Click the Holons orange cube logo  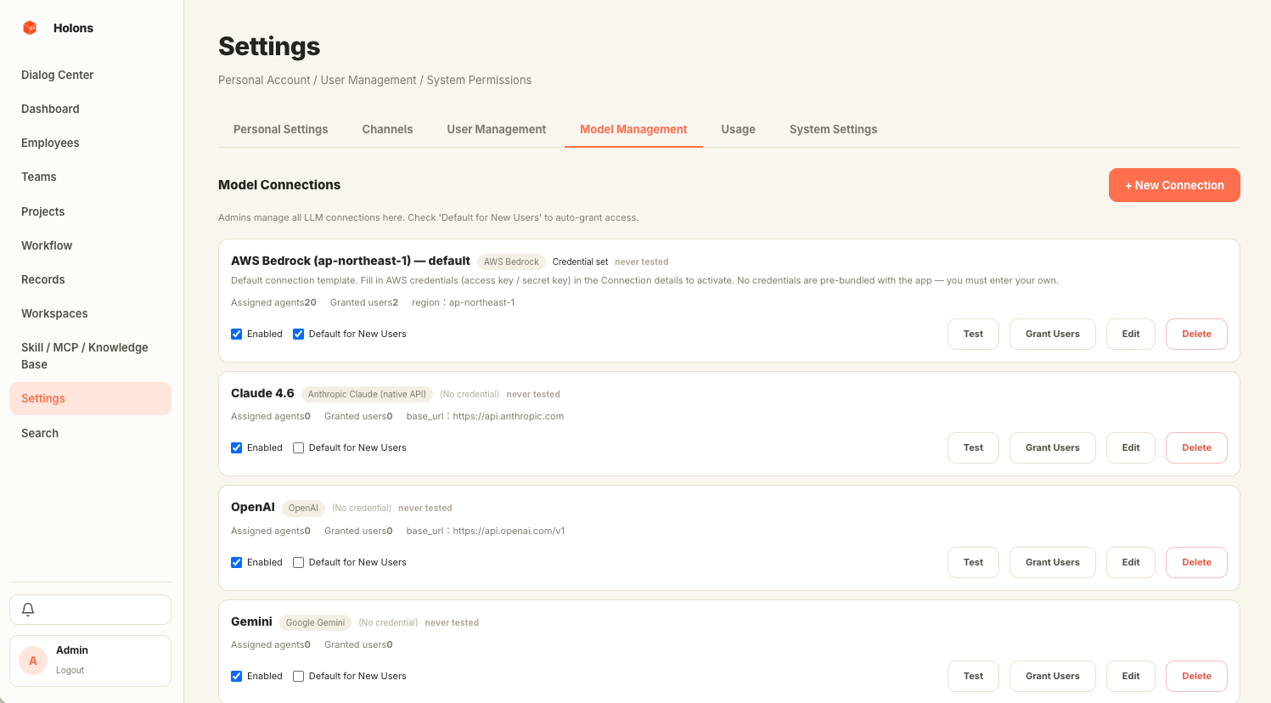[x=30, y=28]
